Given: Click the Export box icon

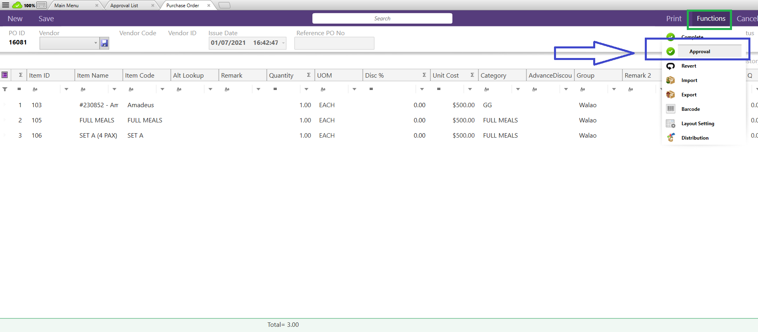Looking at the screenshot, I should pyautogui.click(x=670, y=95).
